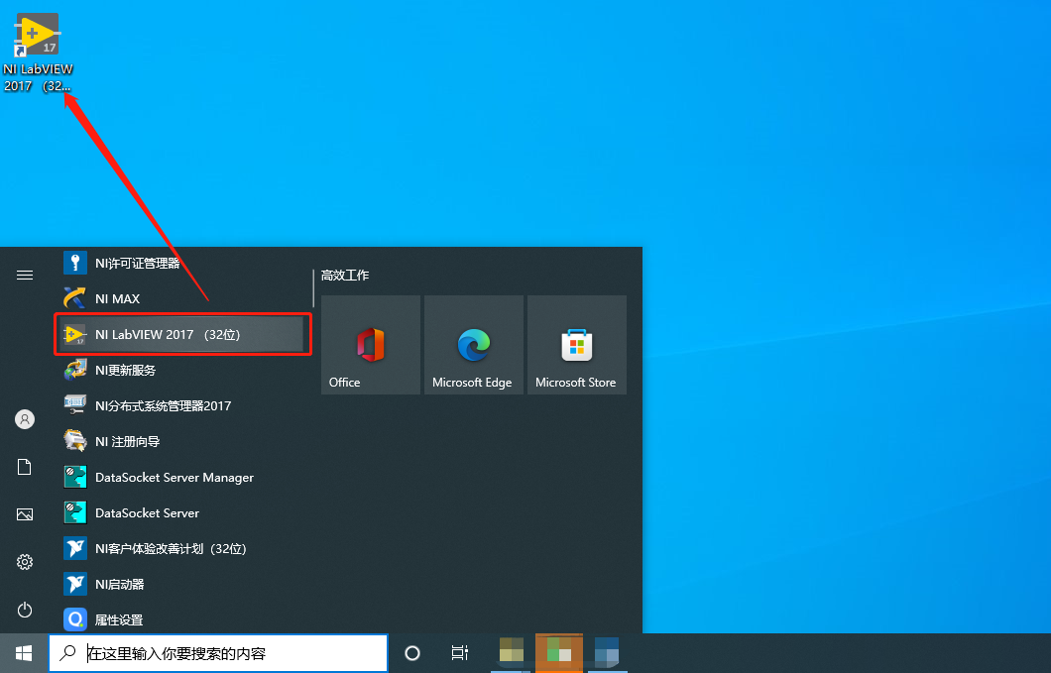Open DataSocket Server app

click(x=181, y=512)
